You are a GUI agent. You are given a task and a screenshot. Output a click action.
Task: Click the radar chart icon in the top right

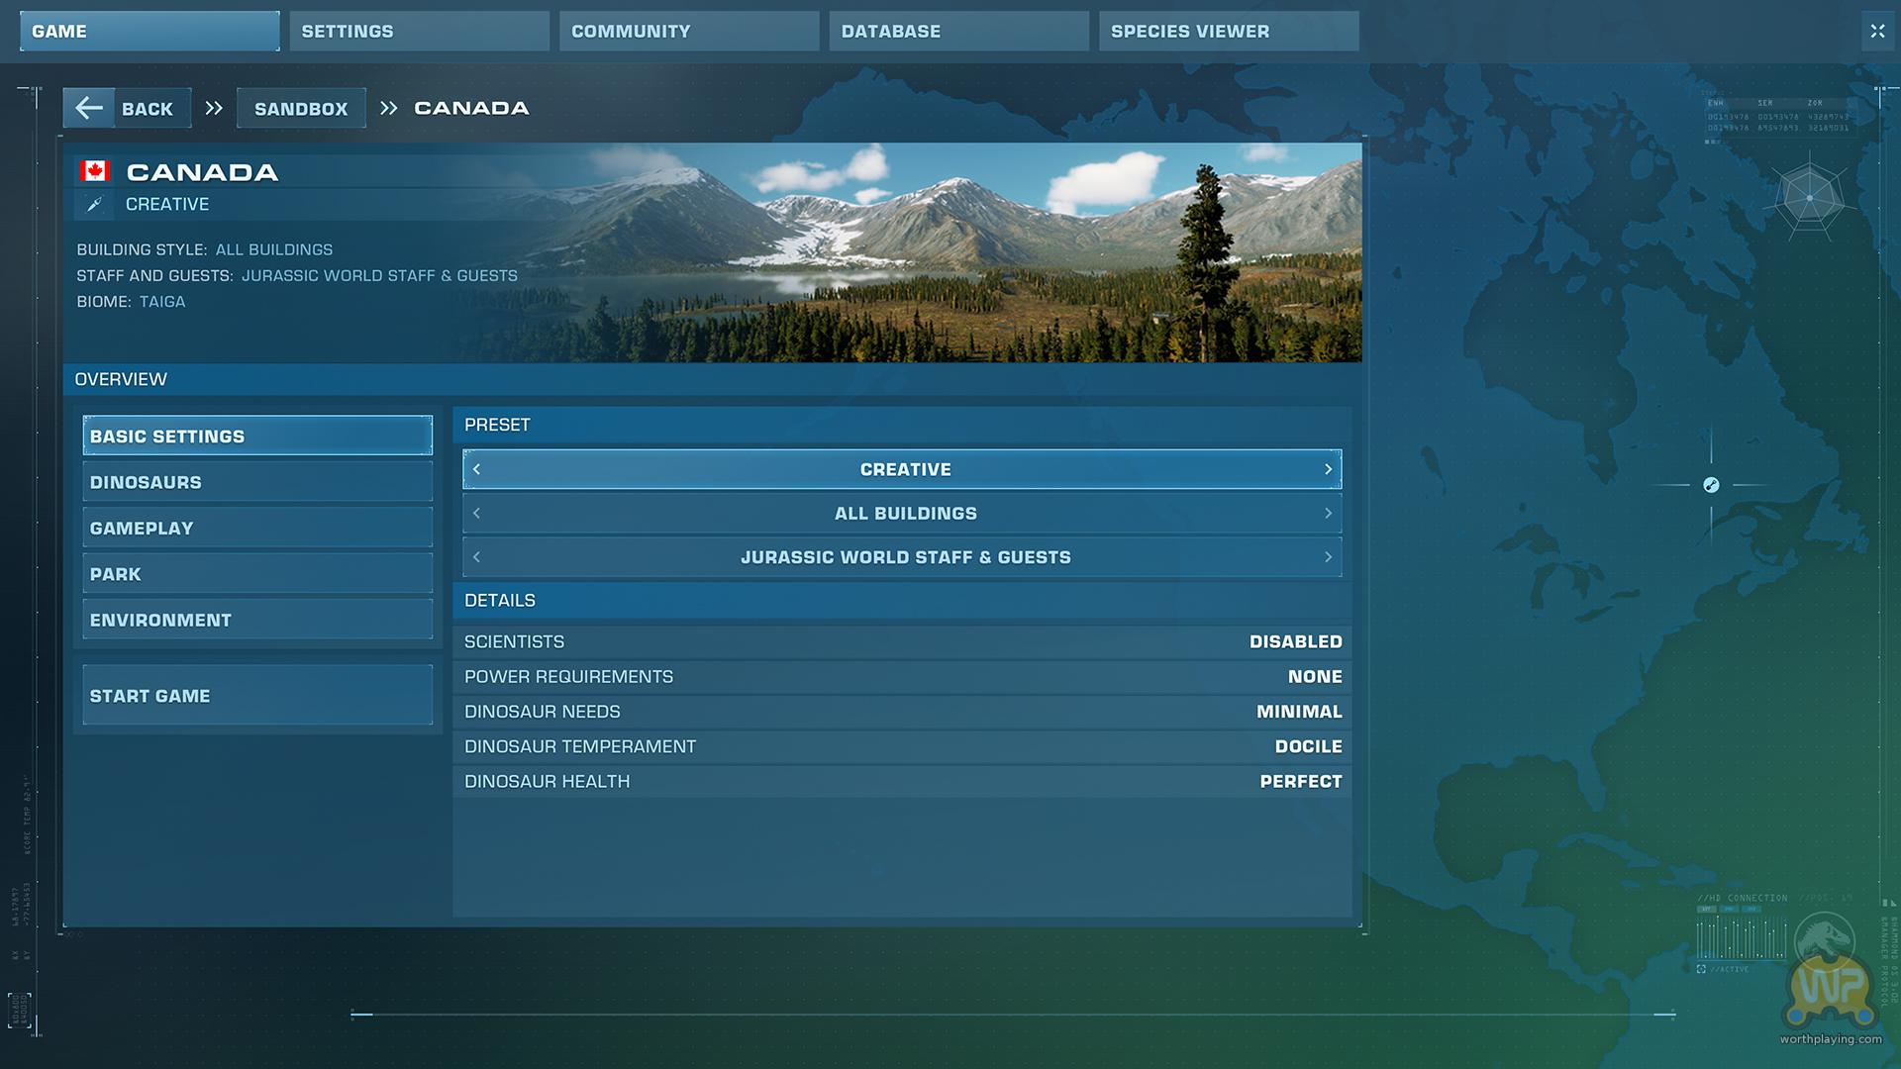pos(1809,198)
